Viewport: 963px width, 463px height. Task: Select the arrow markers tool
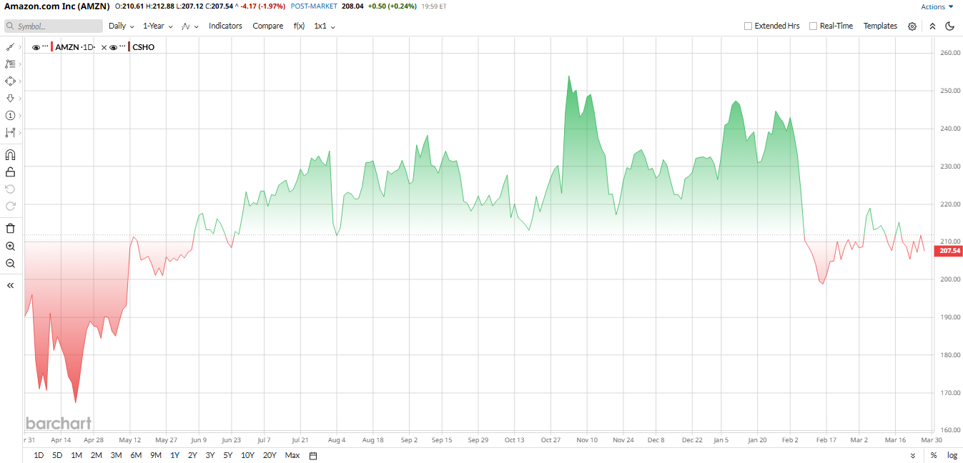tap(10, 98)
